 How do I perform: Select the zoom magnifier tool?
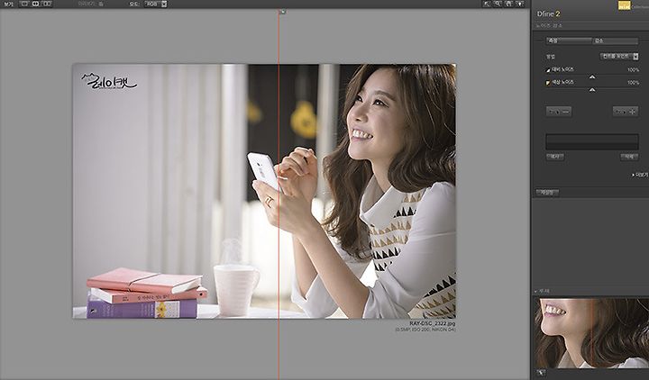click(x=498, y=4)
